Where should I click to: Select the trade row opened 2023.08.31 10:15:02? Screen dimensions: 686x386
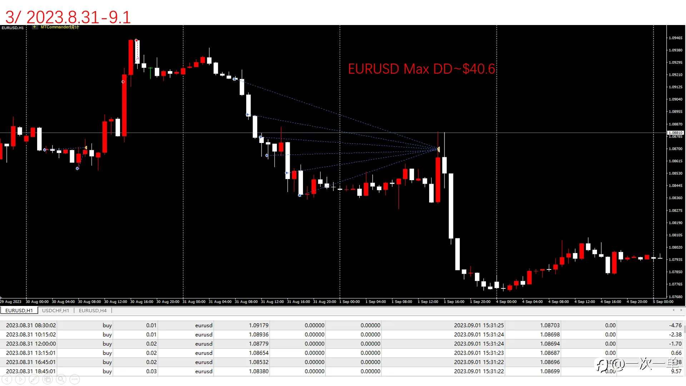click(342, 335)
